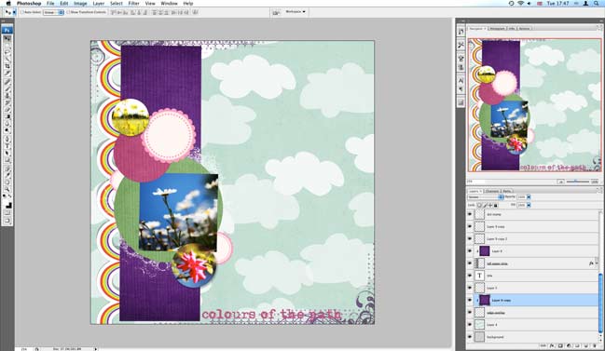Select the Horizontal Type tool

pos(7,145)
